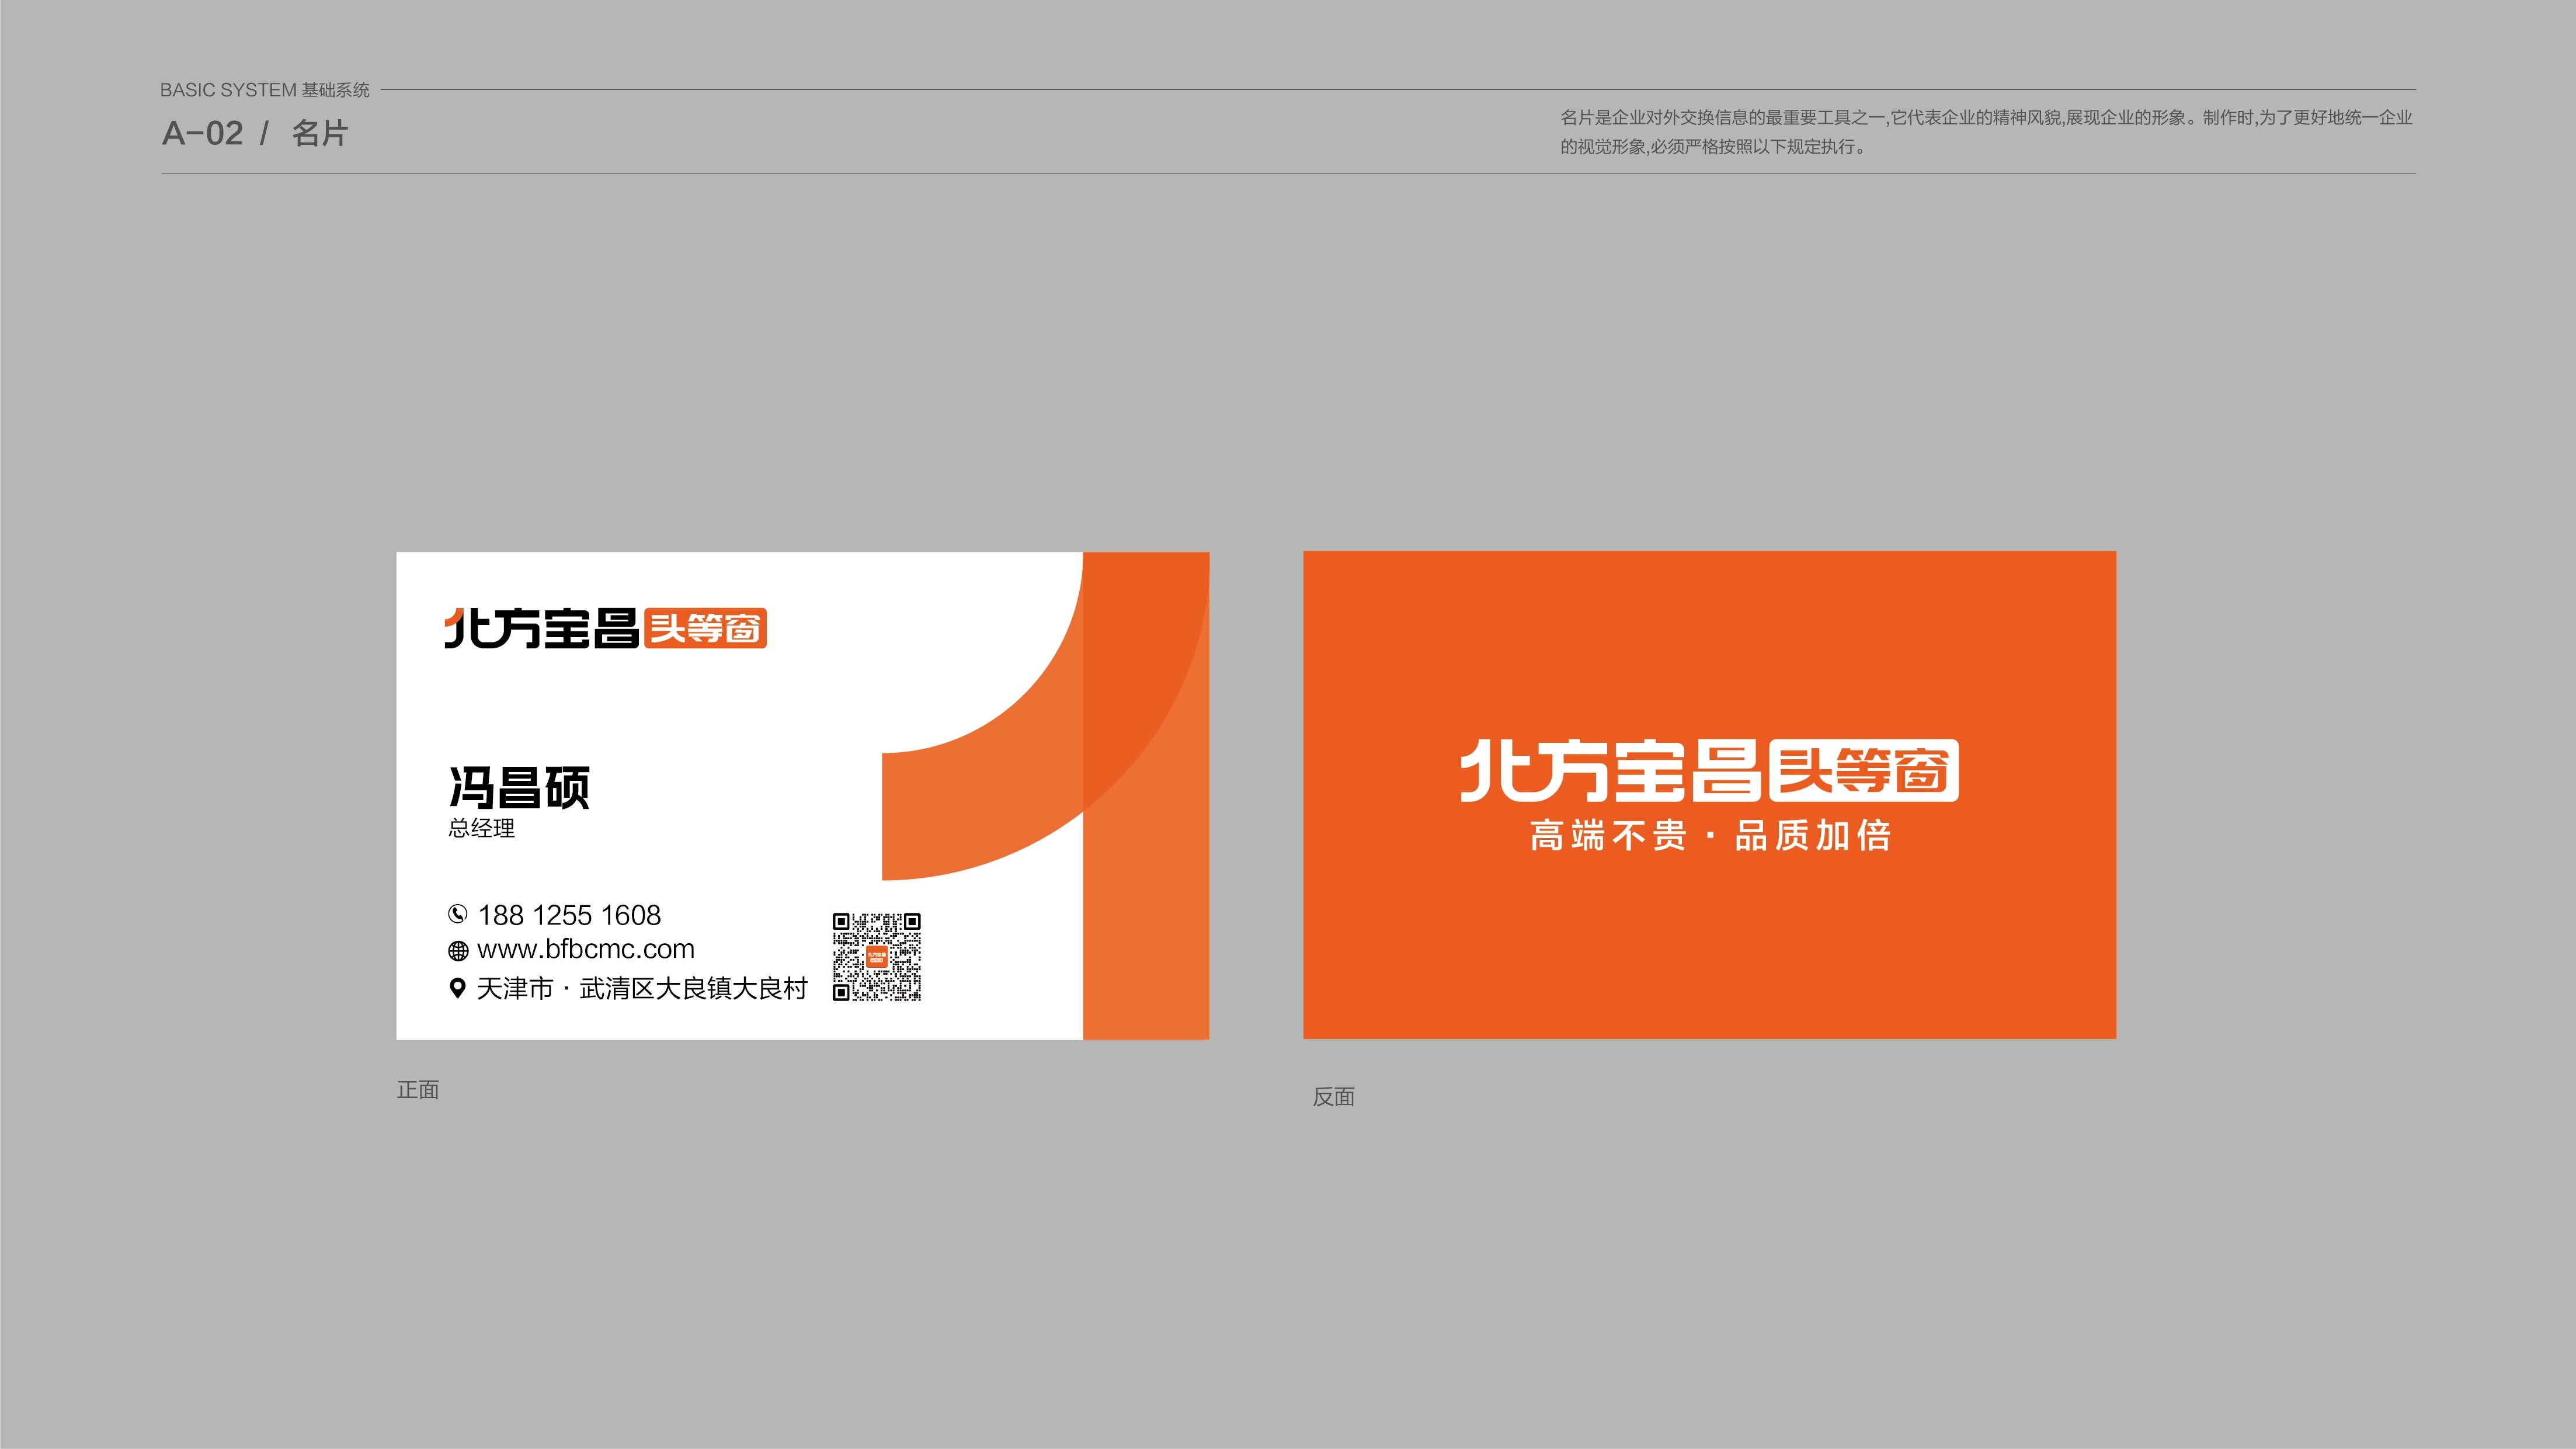Click the website link www.bfbcmc.com
Viewport: 2576px width, 1449px height.
pos(585,950)
